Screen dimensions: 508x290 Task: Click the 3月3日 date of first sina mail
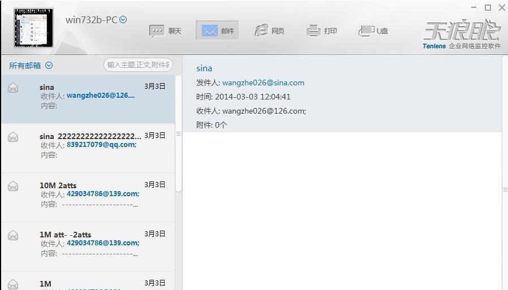click(x=155, y=86)
